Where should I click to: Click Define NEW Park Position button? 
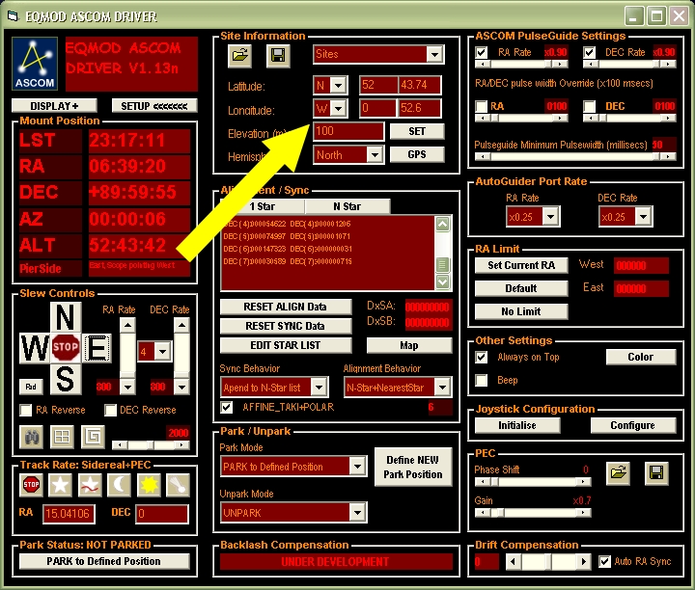[413, 467]
